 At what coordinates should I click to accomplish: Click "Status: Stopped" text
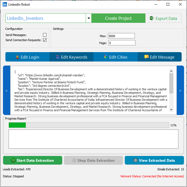coord(13,176)
